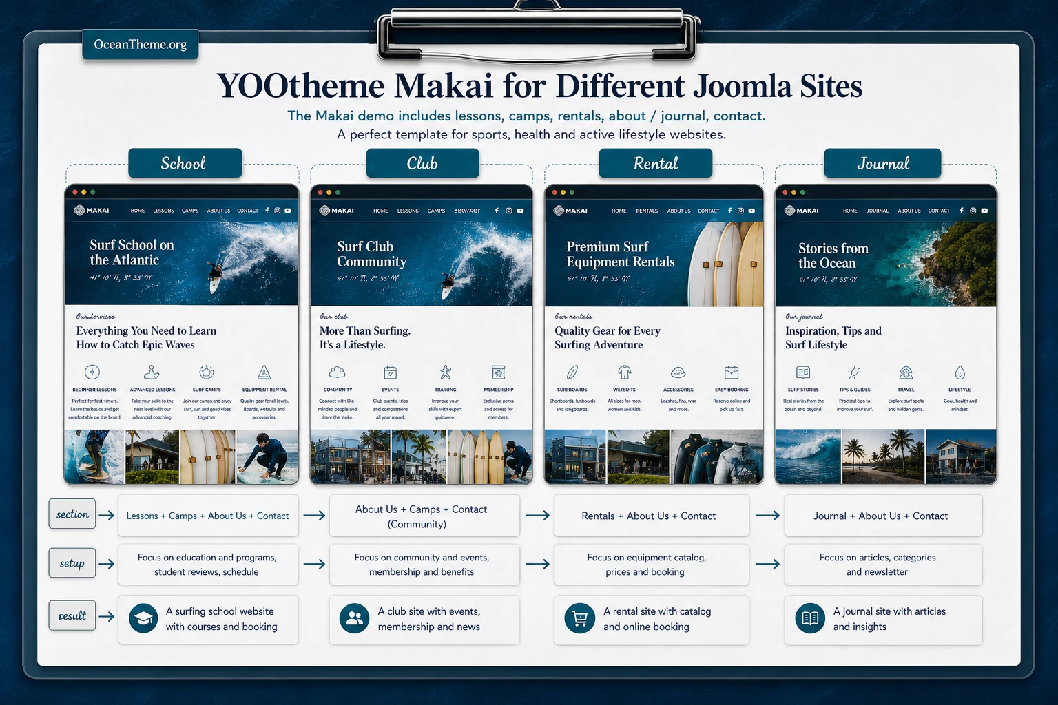Open ABOUT US in Rental mockup navigation
Screen dimensions: 1058x705
678,211
